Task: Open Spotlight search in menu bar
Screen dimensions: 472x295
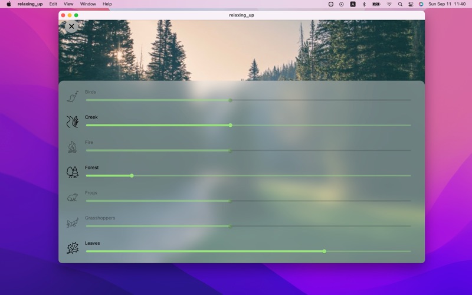Action: 400,4
